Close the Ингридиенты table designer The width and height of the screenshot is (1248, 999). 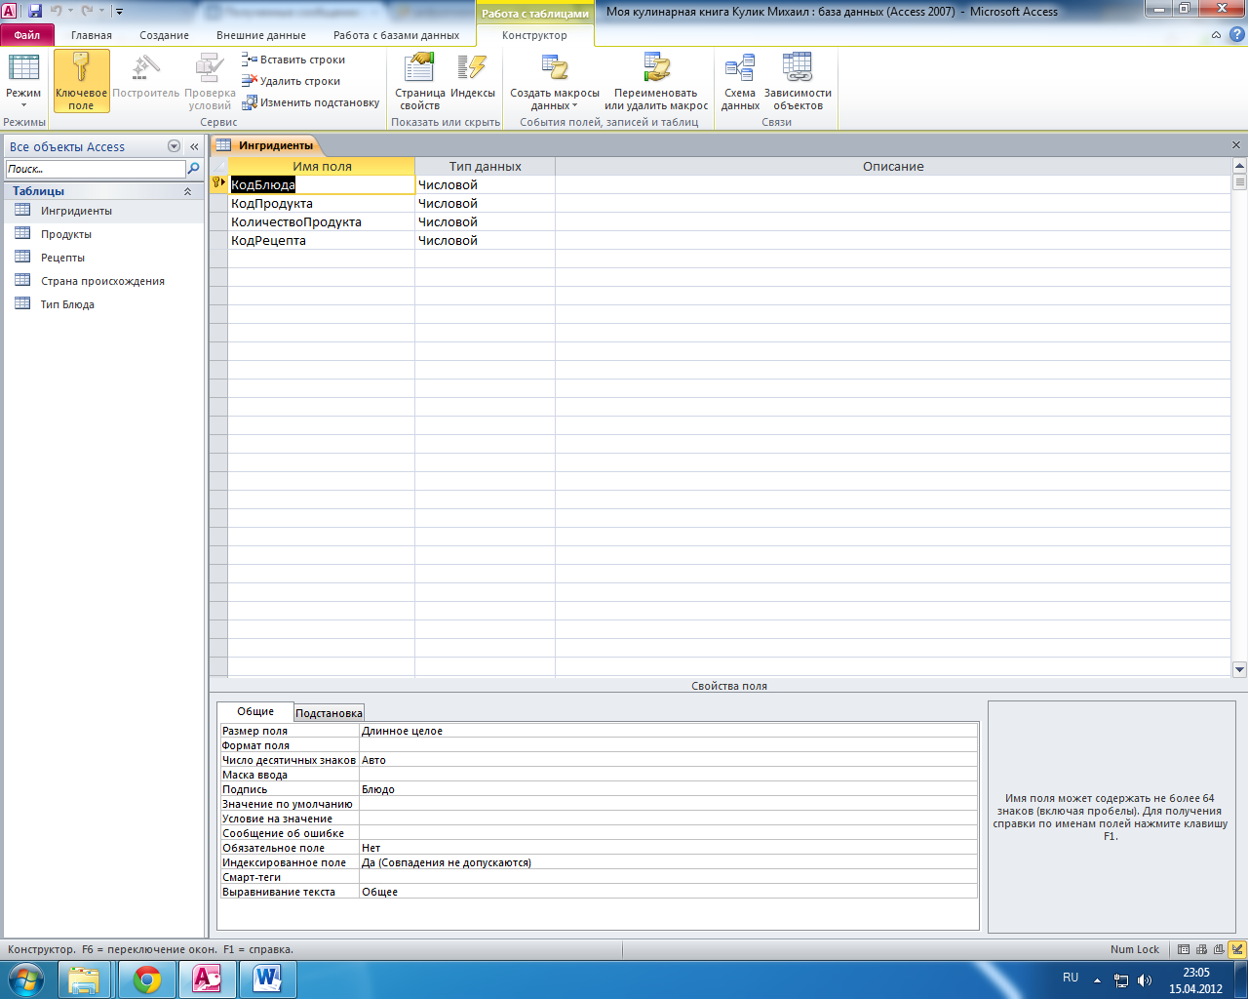coord(1236,145)
